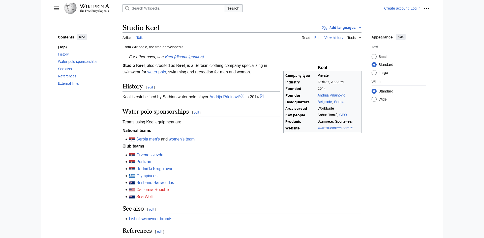The image size is (484, 238).
Task: Select the Large text size option
Action: pyautogui.click(x=374, y=73)
